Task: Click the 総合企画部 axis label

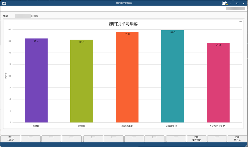Action: pyautogui.click(x=127, y=126)
